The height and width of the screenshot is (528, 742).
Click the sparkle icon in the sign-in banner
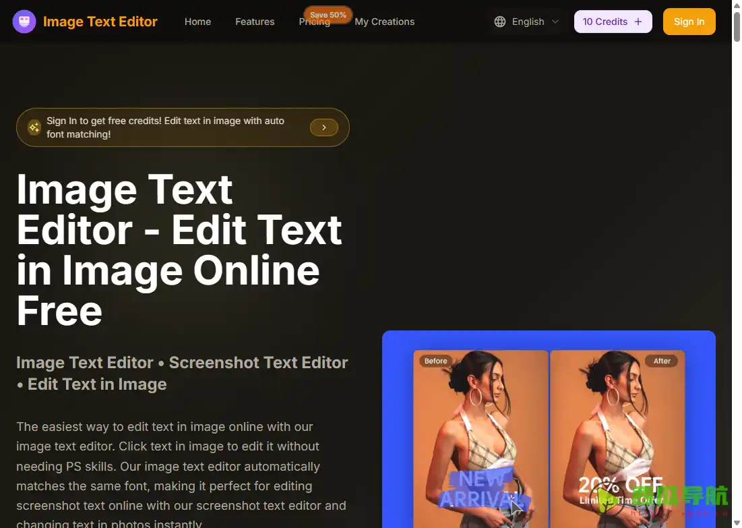click(34, 127)
